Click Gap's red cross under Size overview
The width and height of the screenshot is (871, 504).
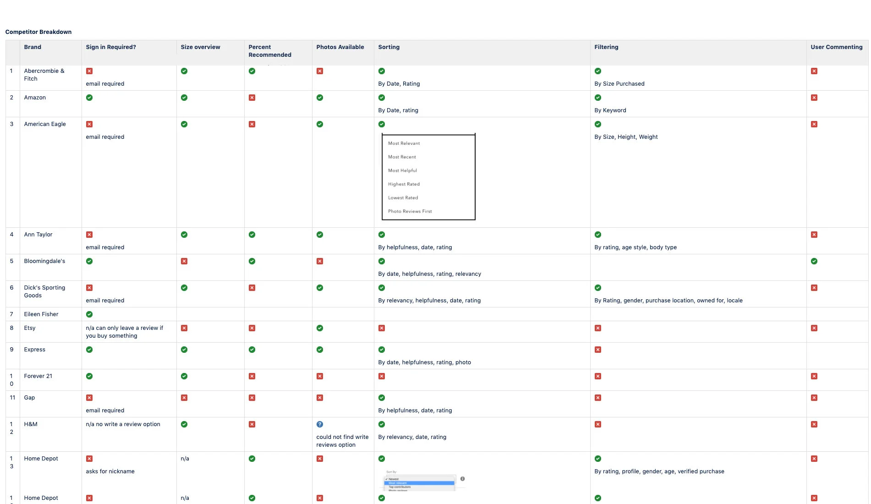pos(184,398)
